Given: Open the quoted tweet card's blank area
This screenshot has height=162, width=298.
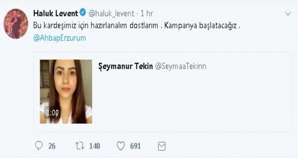Looking at the screenshot, I should pos(192,100).
